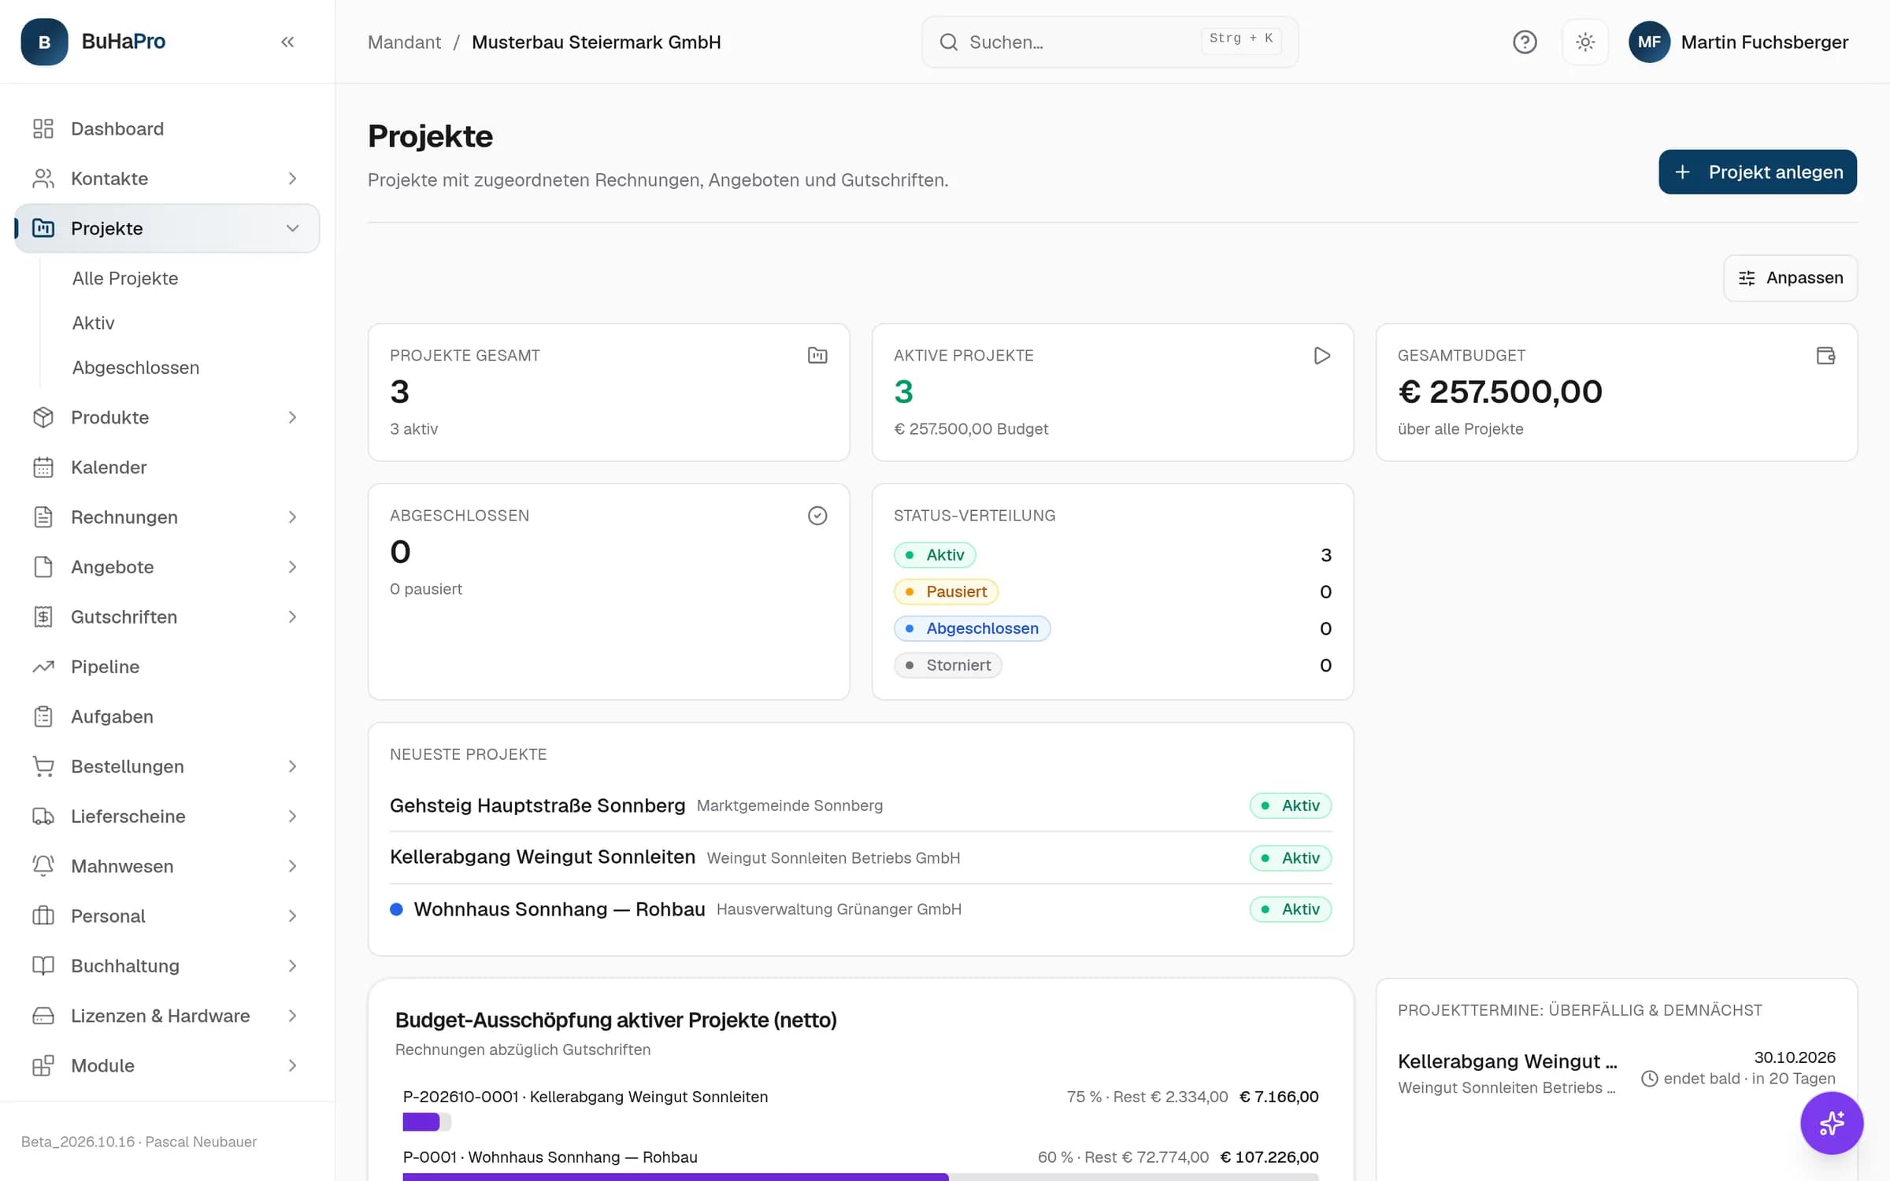
Task: Open Wohnhaus Sonnhang — Rohbau project row
Action: (x=860, y=909)
